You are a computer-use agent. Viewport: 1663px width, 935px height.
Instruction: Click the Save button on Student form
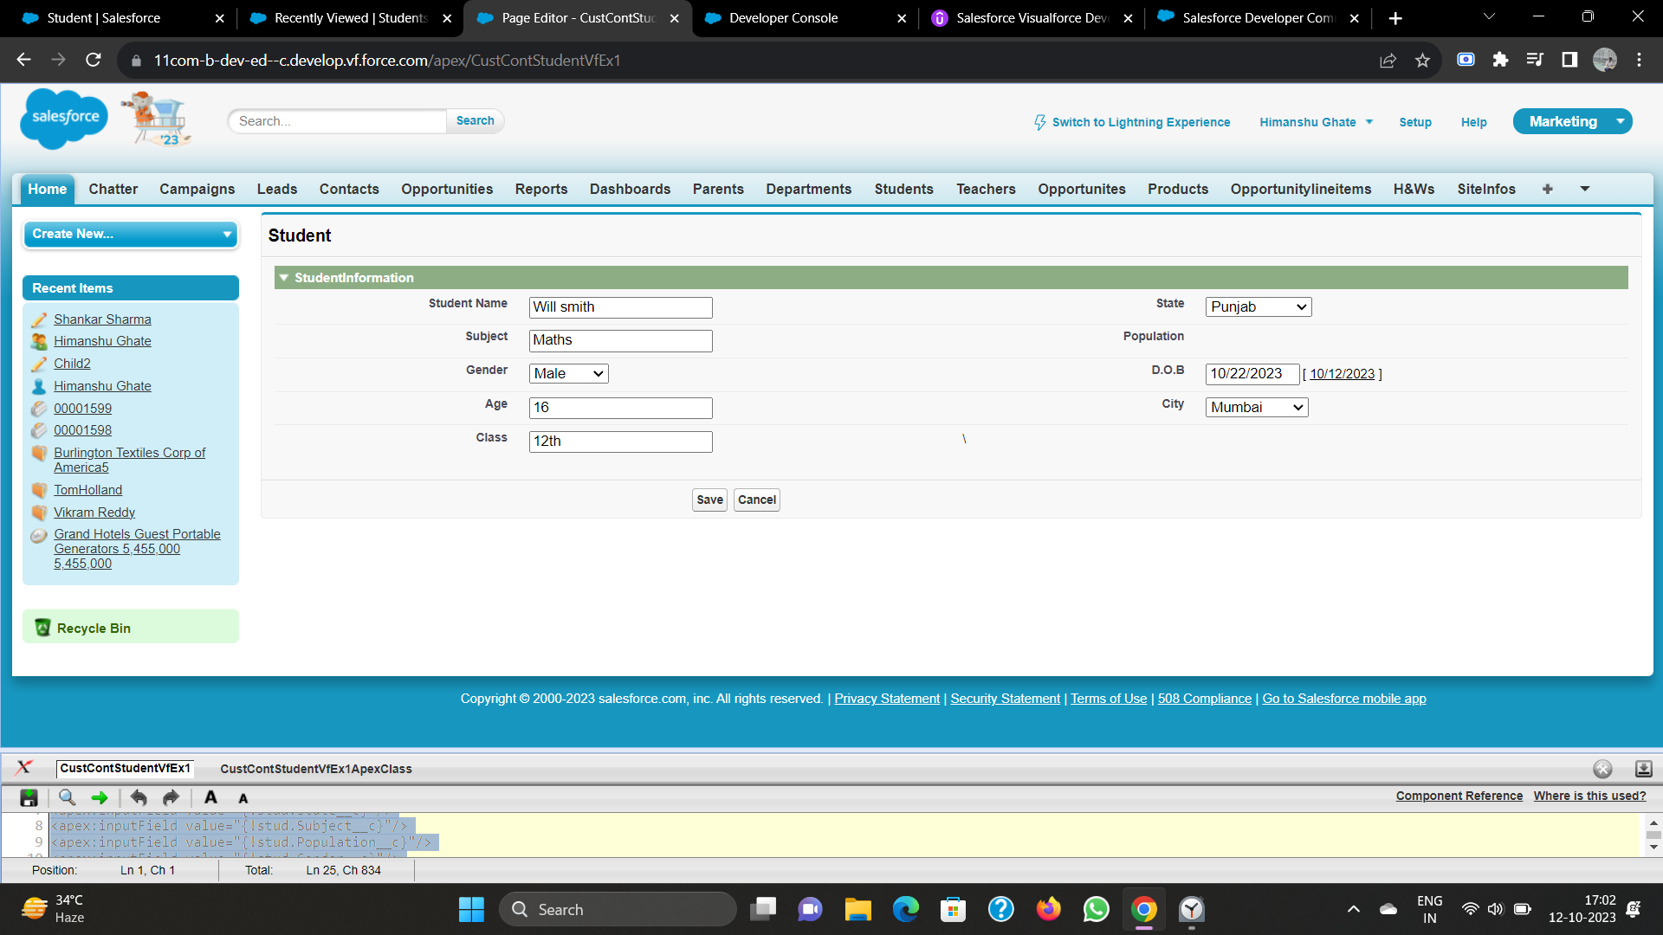coord(709,500)
